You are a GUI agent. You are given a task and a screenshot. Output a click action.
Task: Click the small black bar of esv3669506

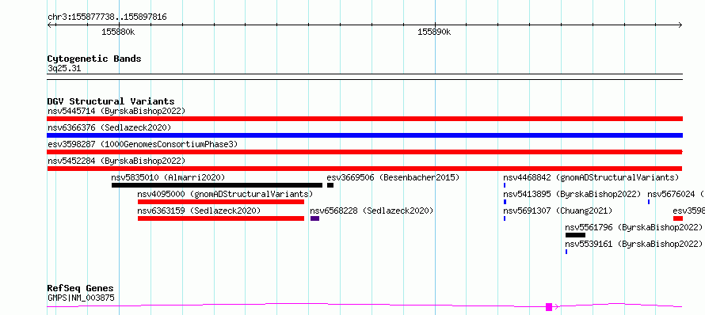pos(330,185)
